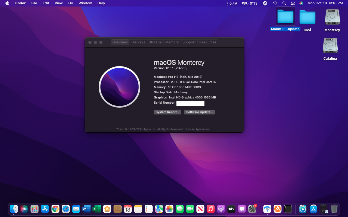The image size is (348, 217).
Task: Select the Monterey disk on the desktop
Action: pos(332,20)
